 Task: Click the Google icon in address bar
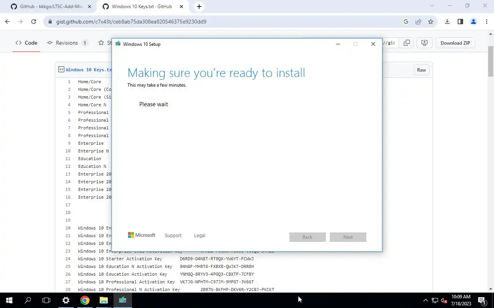(x=406, y=22)
